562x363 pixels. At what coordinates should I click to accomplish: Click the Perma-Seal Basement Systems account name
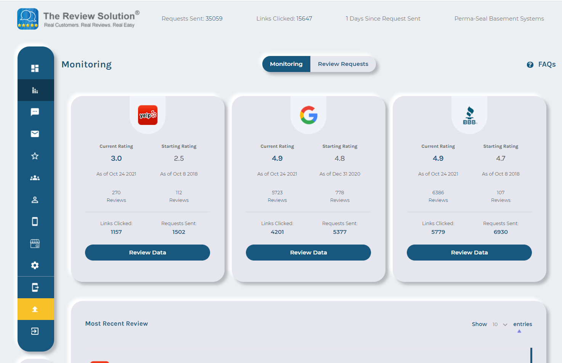(x=499, y=19)
